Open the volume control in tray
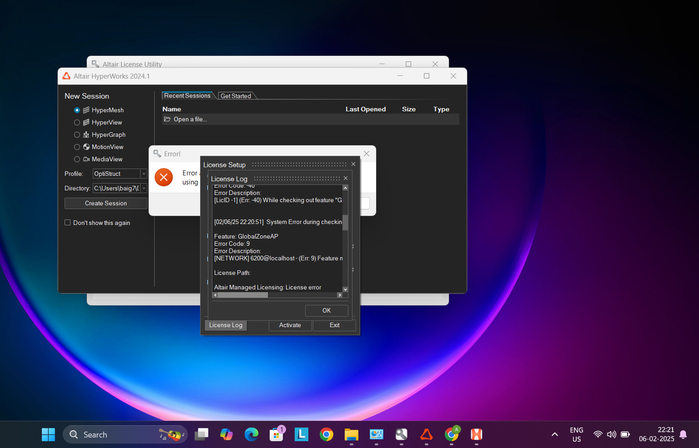The width and height of the screenshot is (699, 448). click(612, 434)
